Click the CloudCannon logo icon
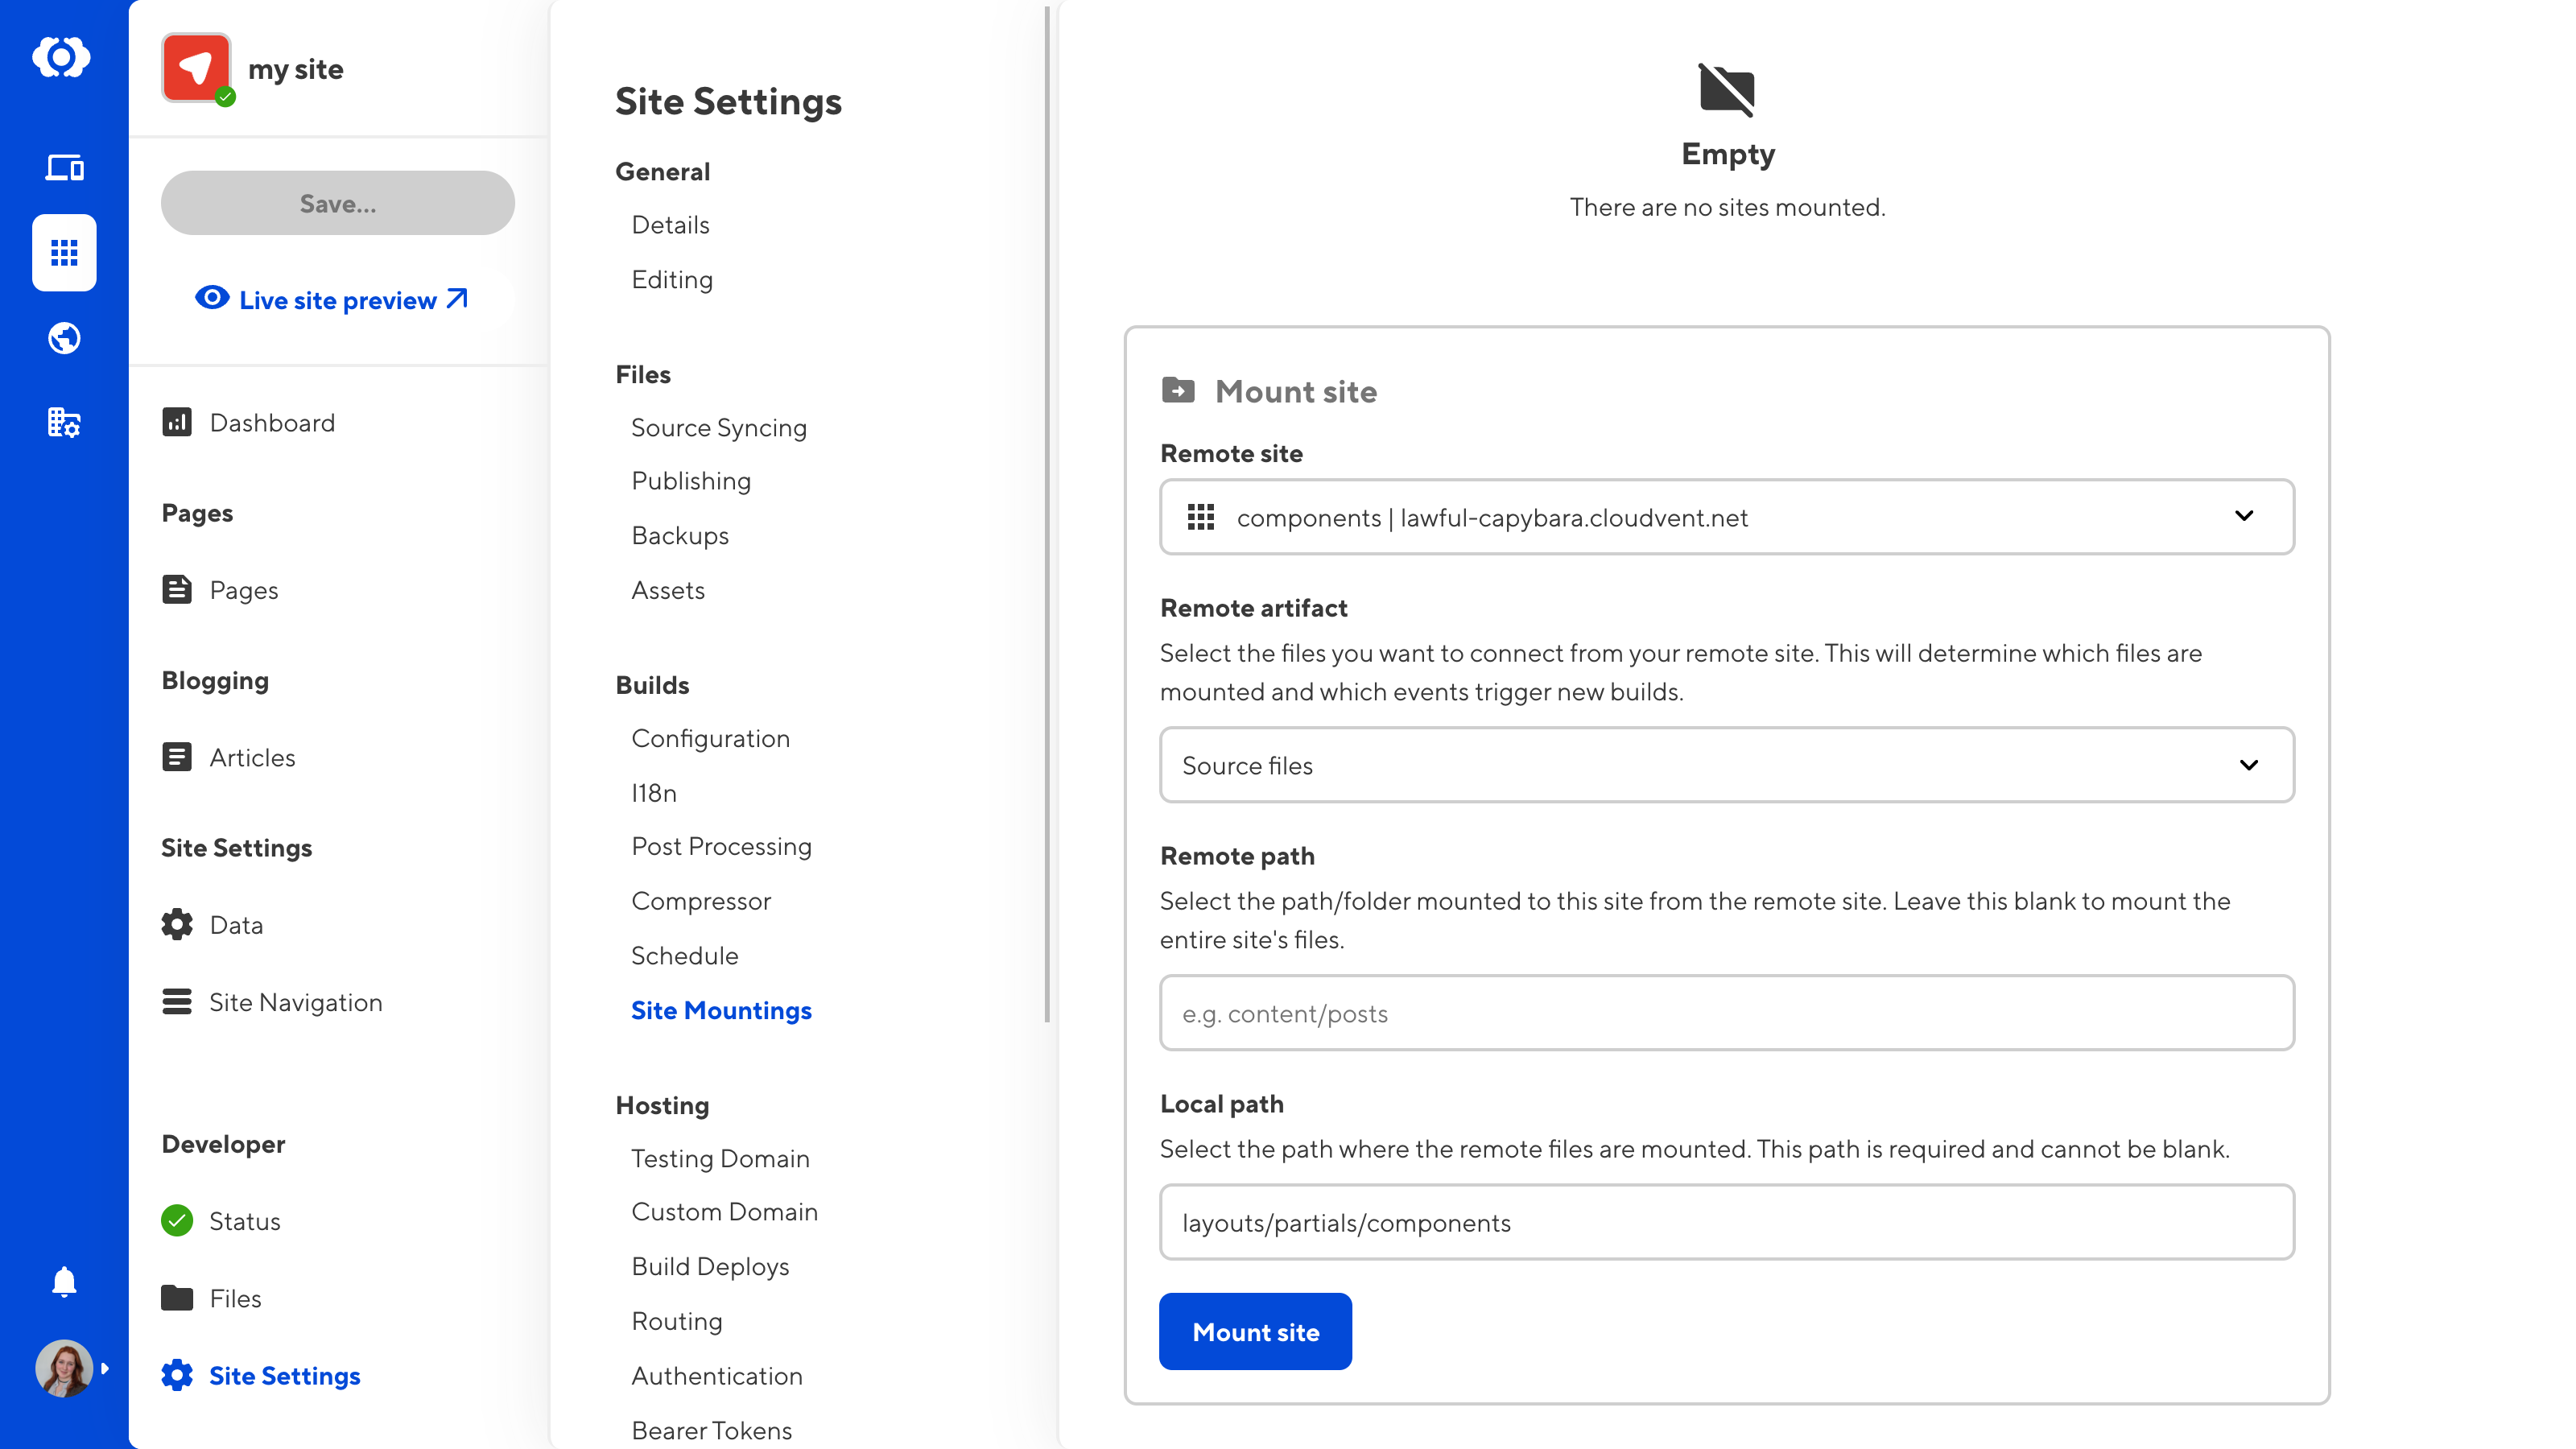2576x1449 pixels. (62, 57)
